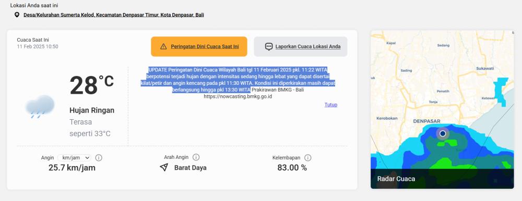Click the warning triangle icon
Image resolution: width=522 pixels, height=201 pixels.
click(163, 46)
